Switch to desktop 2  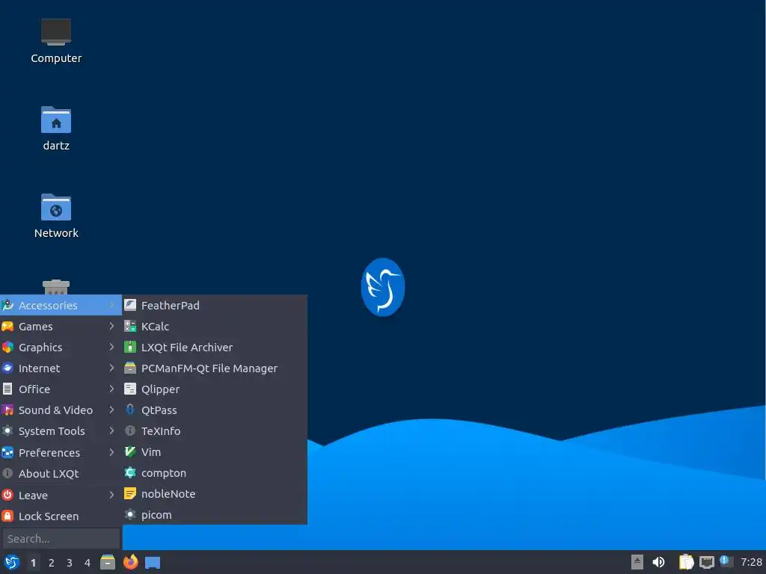click(52, 563)
